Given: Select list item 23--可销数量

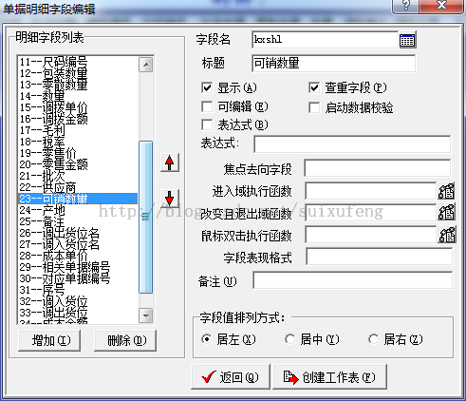Looking at the screenshot, I should pos(78,199).
